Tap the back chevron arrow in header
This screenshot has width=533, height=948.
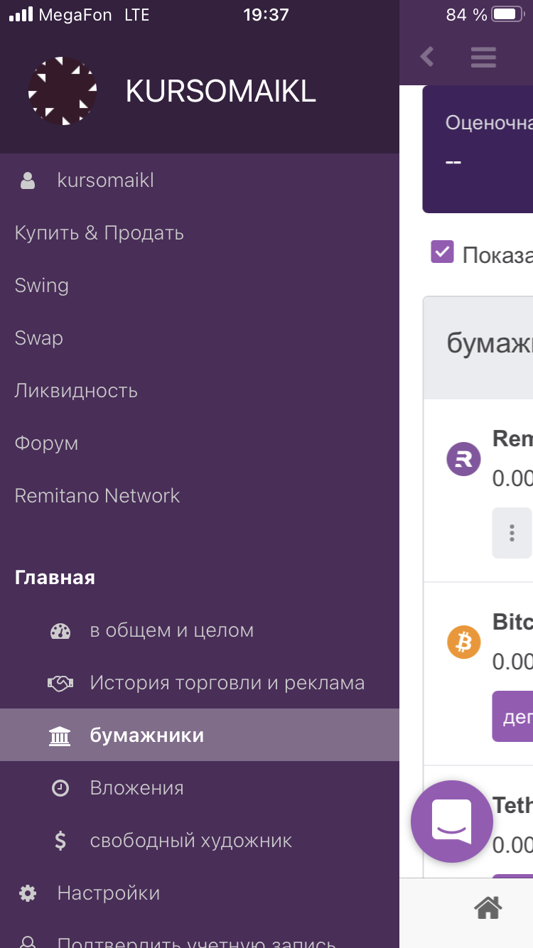pyautogui.click(x=426, y=56)
